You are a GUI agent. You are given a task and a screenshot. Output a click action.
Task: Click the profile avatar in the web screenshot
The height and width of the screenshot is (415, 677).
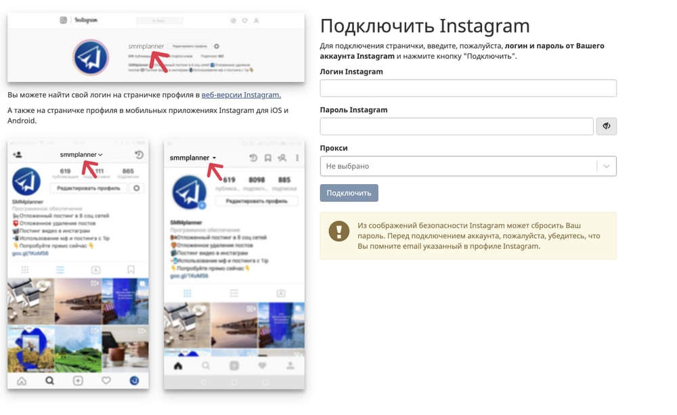[x=91, y=58]
